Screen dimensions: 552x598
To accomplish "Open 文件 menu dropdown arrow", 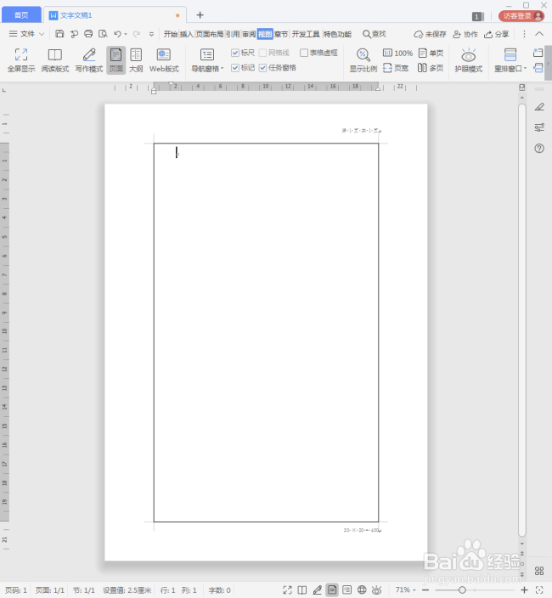I will (x=42, y=34).
